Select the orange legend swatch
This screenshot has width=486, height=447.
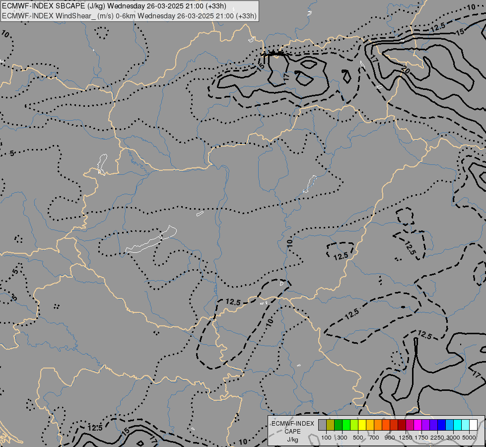tap(378, 425)
